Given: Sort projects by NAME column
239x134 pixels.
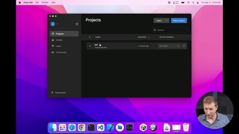Looking at the screenshot, I should (x=98, y=37).
